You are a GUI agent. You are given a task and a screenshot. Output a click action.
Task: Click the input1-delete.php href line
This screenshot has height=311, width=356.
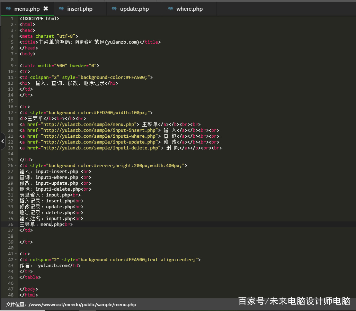(x=121, y=148)
